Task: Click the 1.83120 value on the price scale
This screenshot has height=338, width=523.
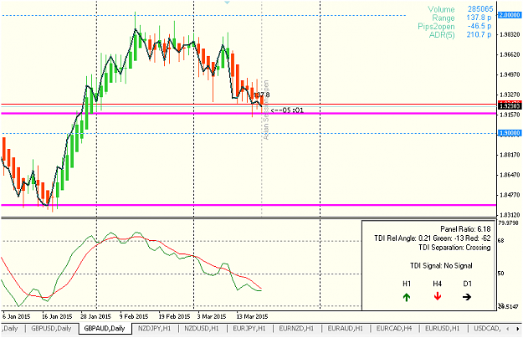Action: pyautogui.click(x=510, y=215)
